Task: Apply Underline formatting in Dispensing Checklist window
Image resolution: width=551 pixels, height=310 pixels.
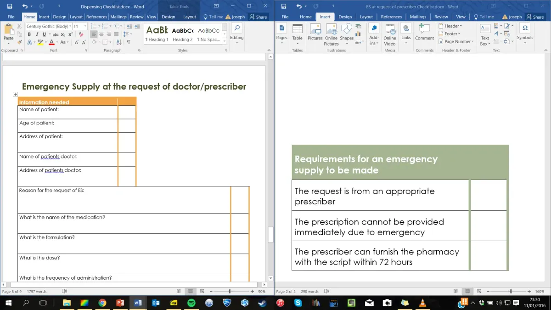Action: [x=44, y=34]
